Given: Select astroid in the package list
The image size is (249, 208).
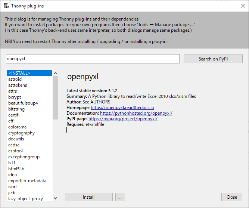Looking at the screenshot, I should 15,79.
